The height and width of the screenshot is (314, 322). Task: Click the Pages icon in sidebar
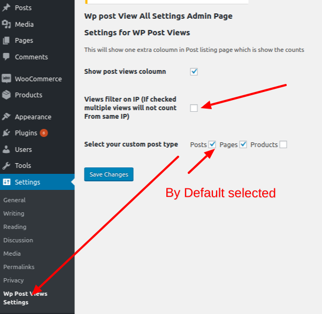click(6, 40)
